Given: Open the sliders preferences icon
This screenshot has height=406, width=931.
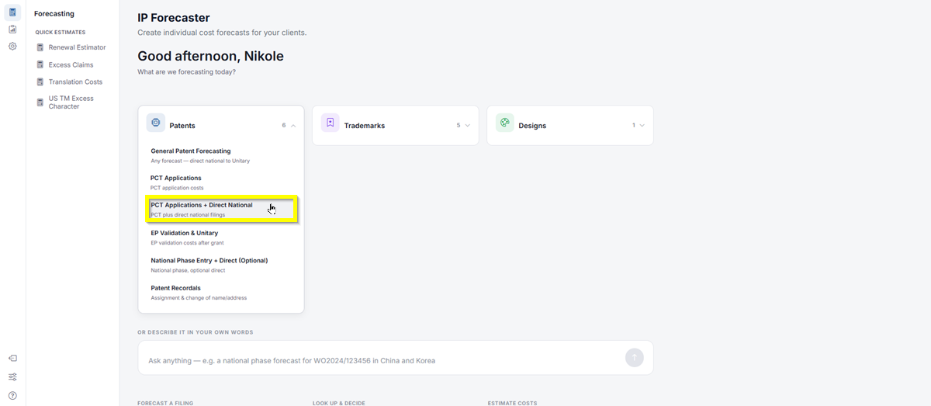Looking at the screenshot, I should pos(12,377).
